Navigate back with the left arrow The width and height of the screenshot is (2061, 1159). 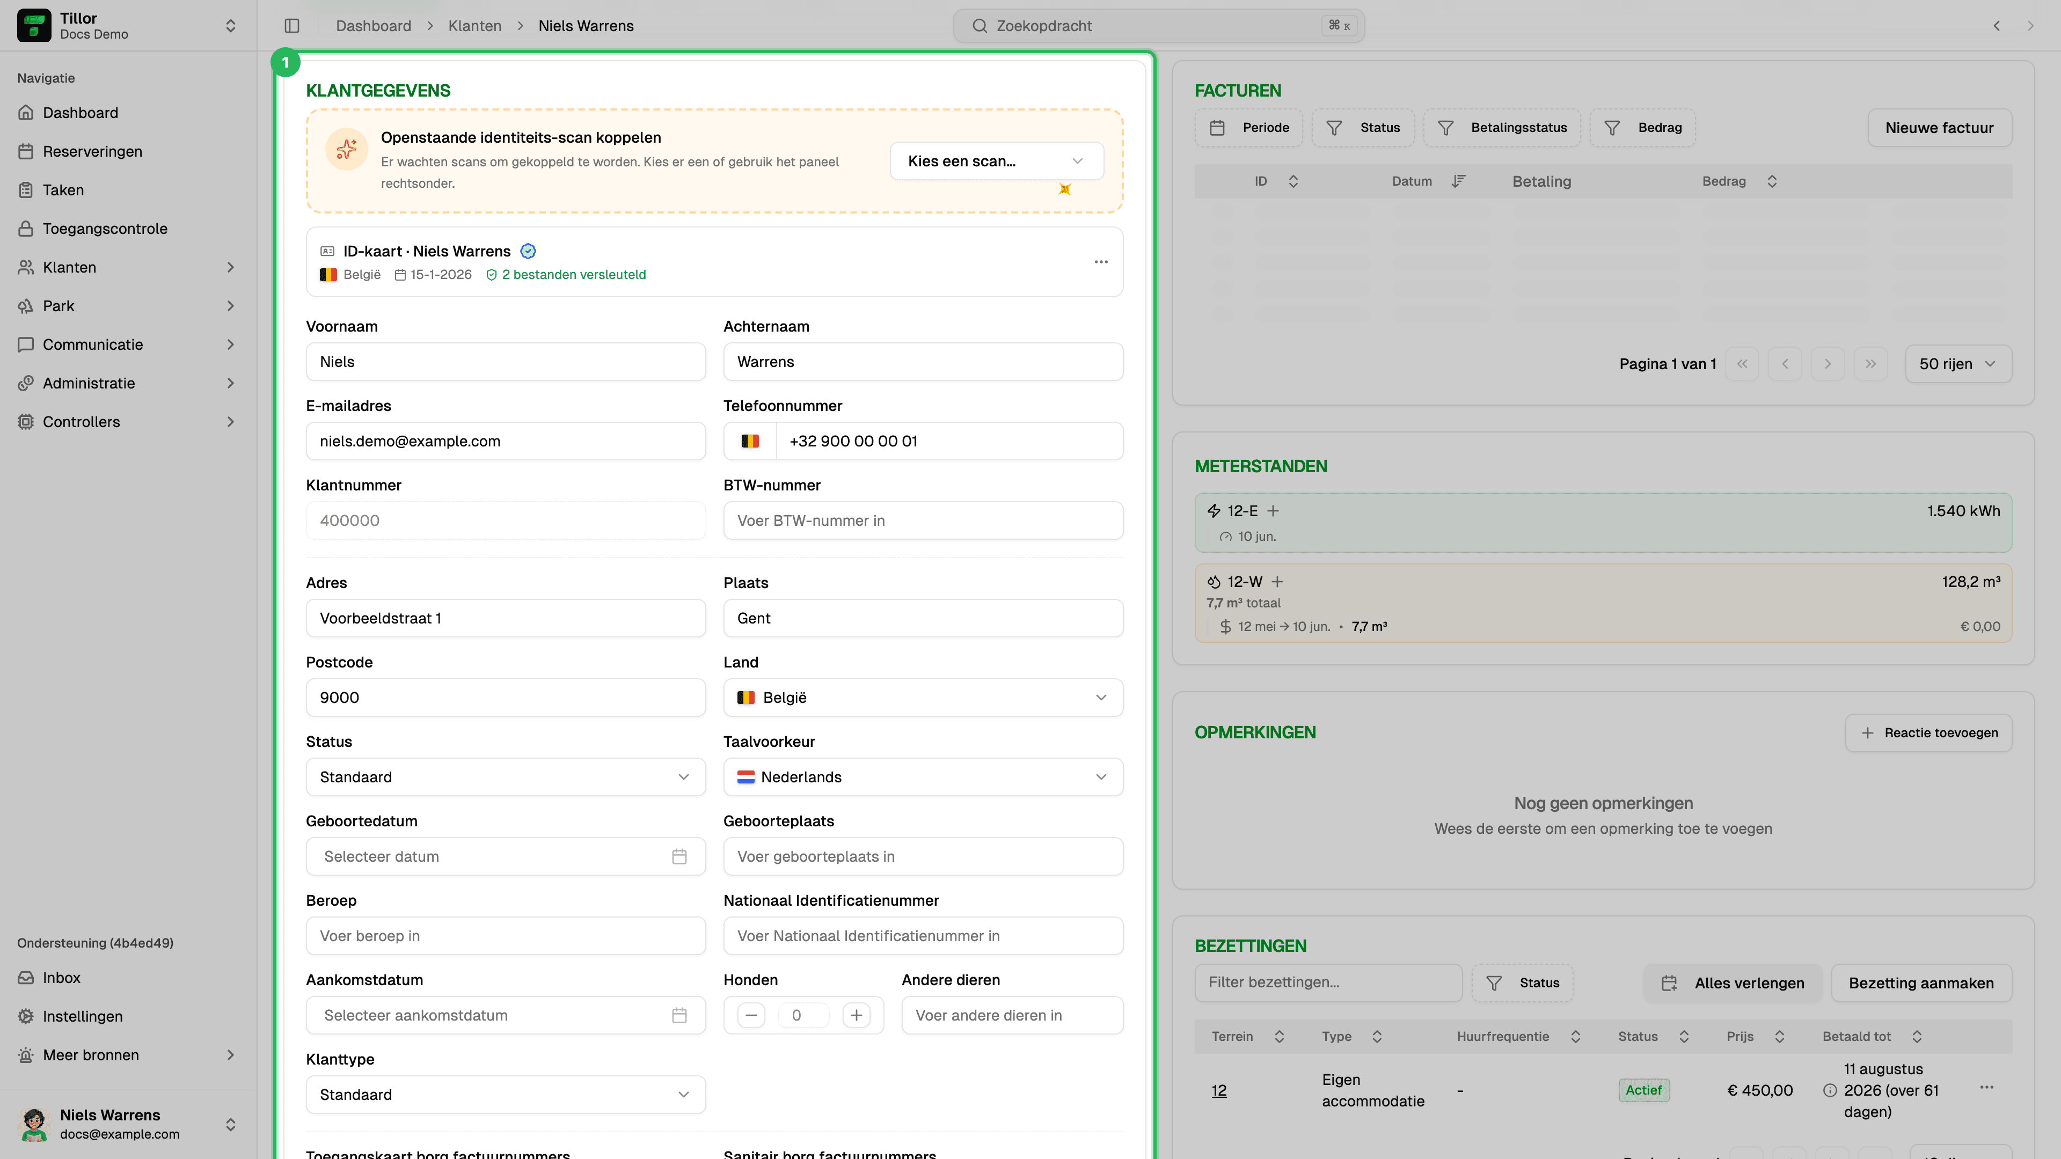tap(1997, 26)
